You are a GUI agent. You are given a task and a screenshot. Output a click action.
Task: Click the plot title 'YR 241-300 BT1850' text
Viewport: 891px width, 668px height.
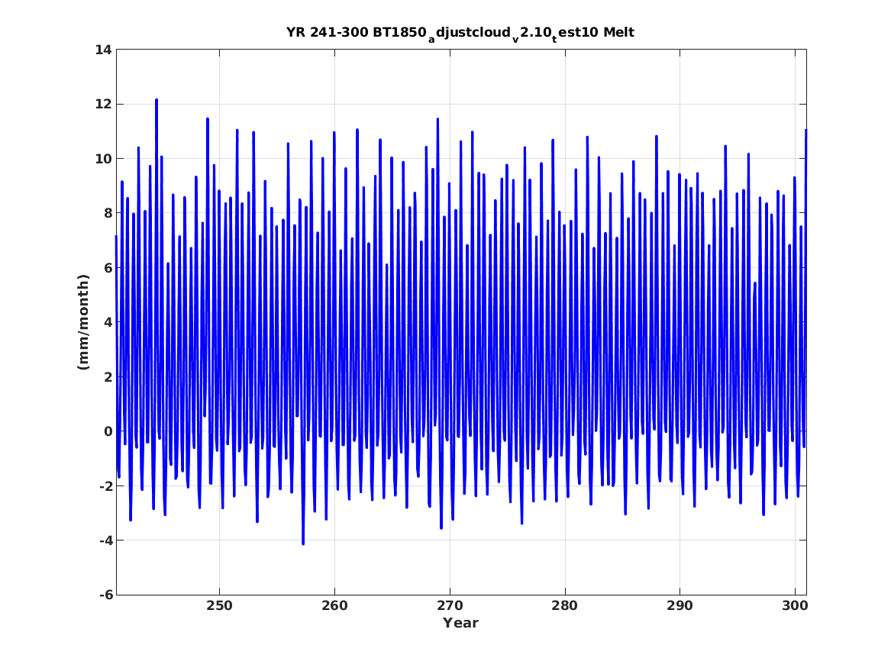pyautogui.click(x=357, y=32)
